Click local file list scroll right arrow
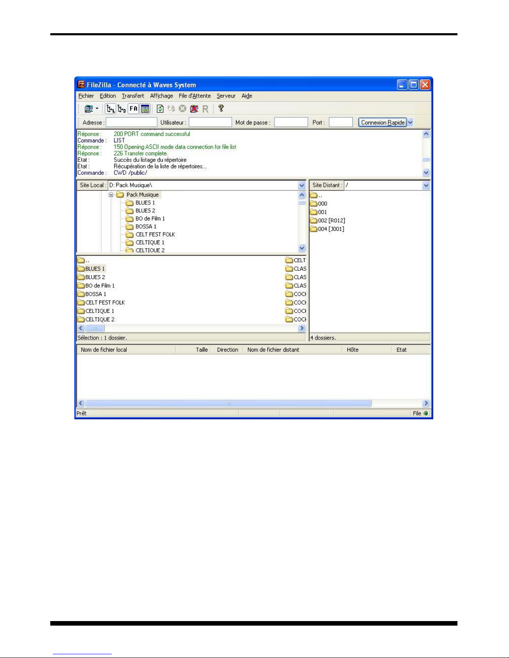Image resolution: width=509 pixels, height=658 pixels. tap(302, 328)
